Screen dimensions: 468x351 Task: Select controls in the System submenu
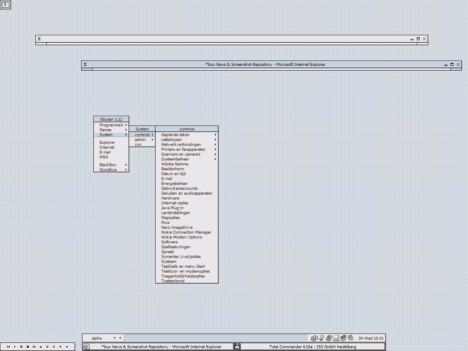[x=142, y=134]
